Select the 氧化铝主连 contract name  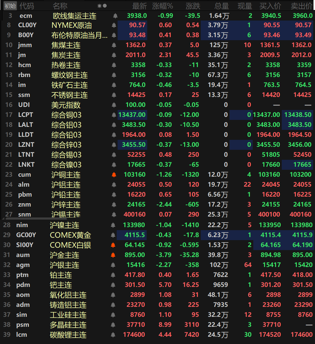[68, 295]
